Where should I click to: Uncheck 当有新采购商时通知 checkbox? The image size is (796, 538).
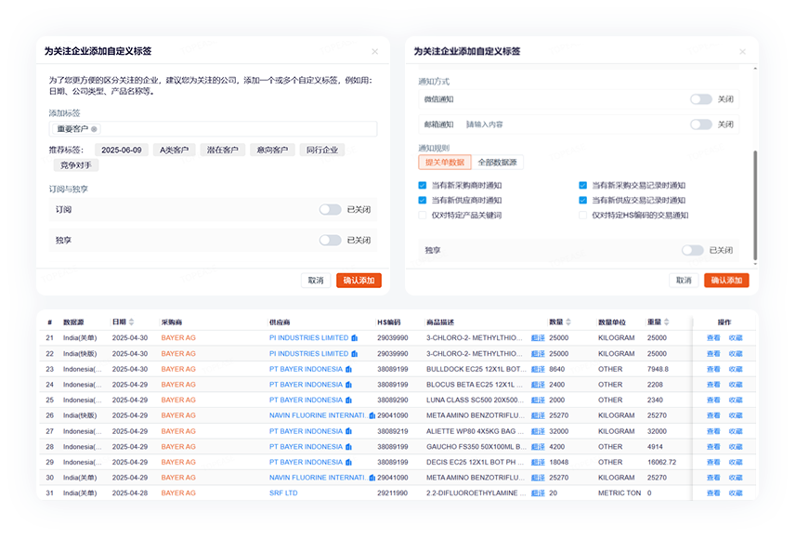(423, 186)
